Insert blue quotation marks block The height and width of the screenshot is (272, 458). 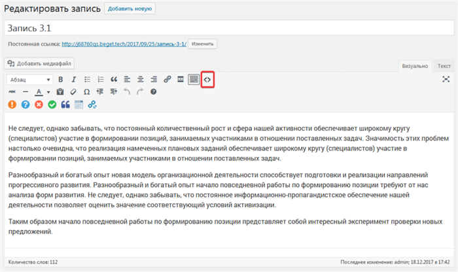(65, 105)
